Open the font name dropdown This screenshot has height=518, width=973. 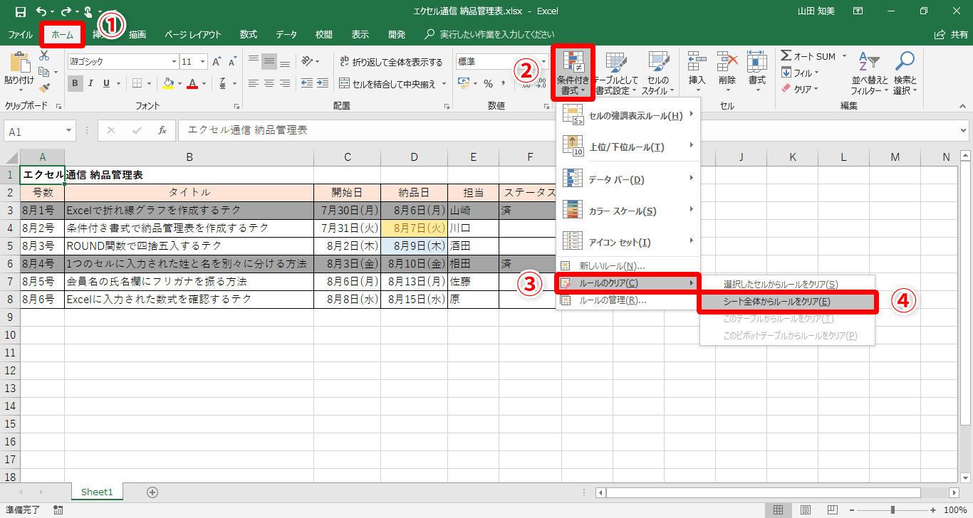pos(174,62)
